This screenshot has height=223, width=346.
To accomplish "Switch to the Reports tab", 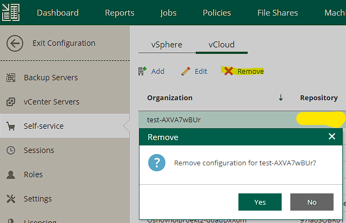I will point(119,13).
